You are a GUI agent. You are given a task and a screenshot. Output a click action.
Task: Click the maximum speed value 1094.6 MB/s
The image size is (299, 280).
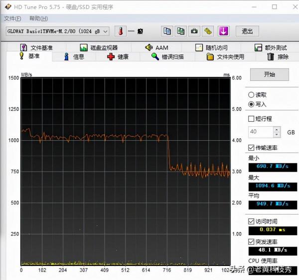pyautogui.click(x=273, y=186)
